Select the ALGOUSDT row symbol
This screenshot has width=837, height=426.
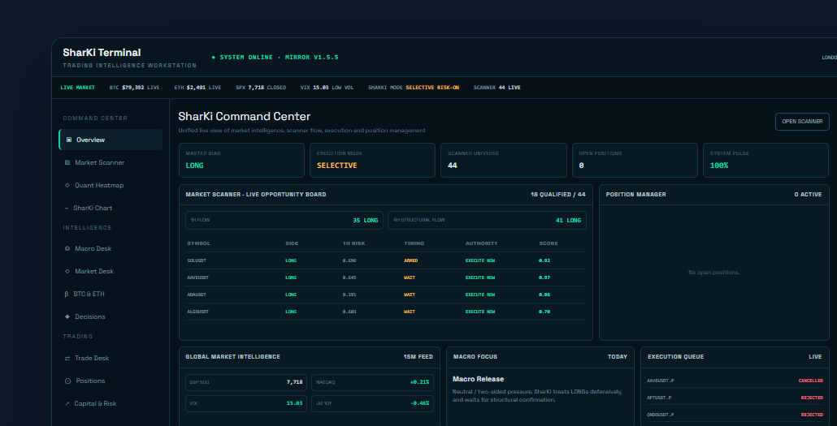point(198,312)
